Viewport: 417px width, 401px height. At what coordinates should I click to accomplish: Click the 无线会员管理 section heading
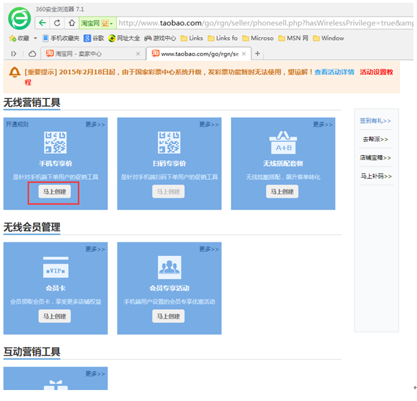pos(32,227)
